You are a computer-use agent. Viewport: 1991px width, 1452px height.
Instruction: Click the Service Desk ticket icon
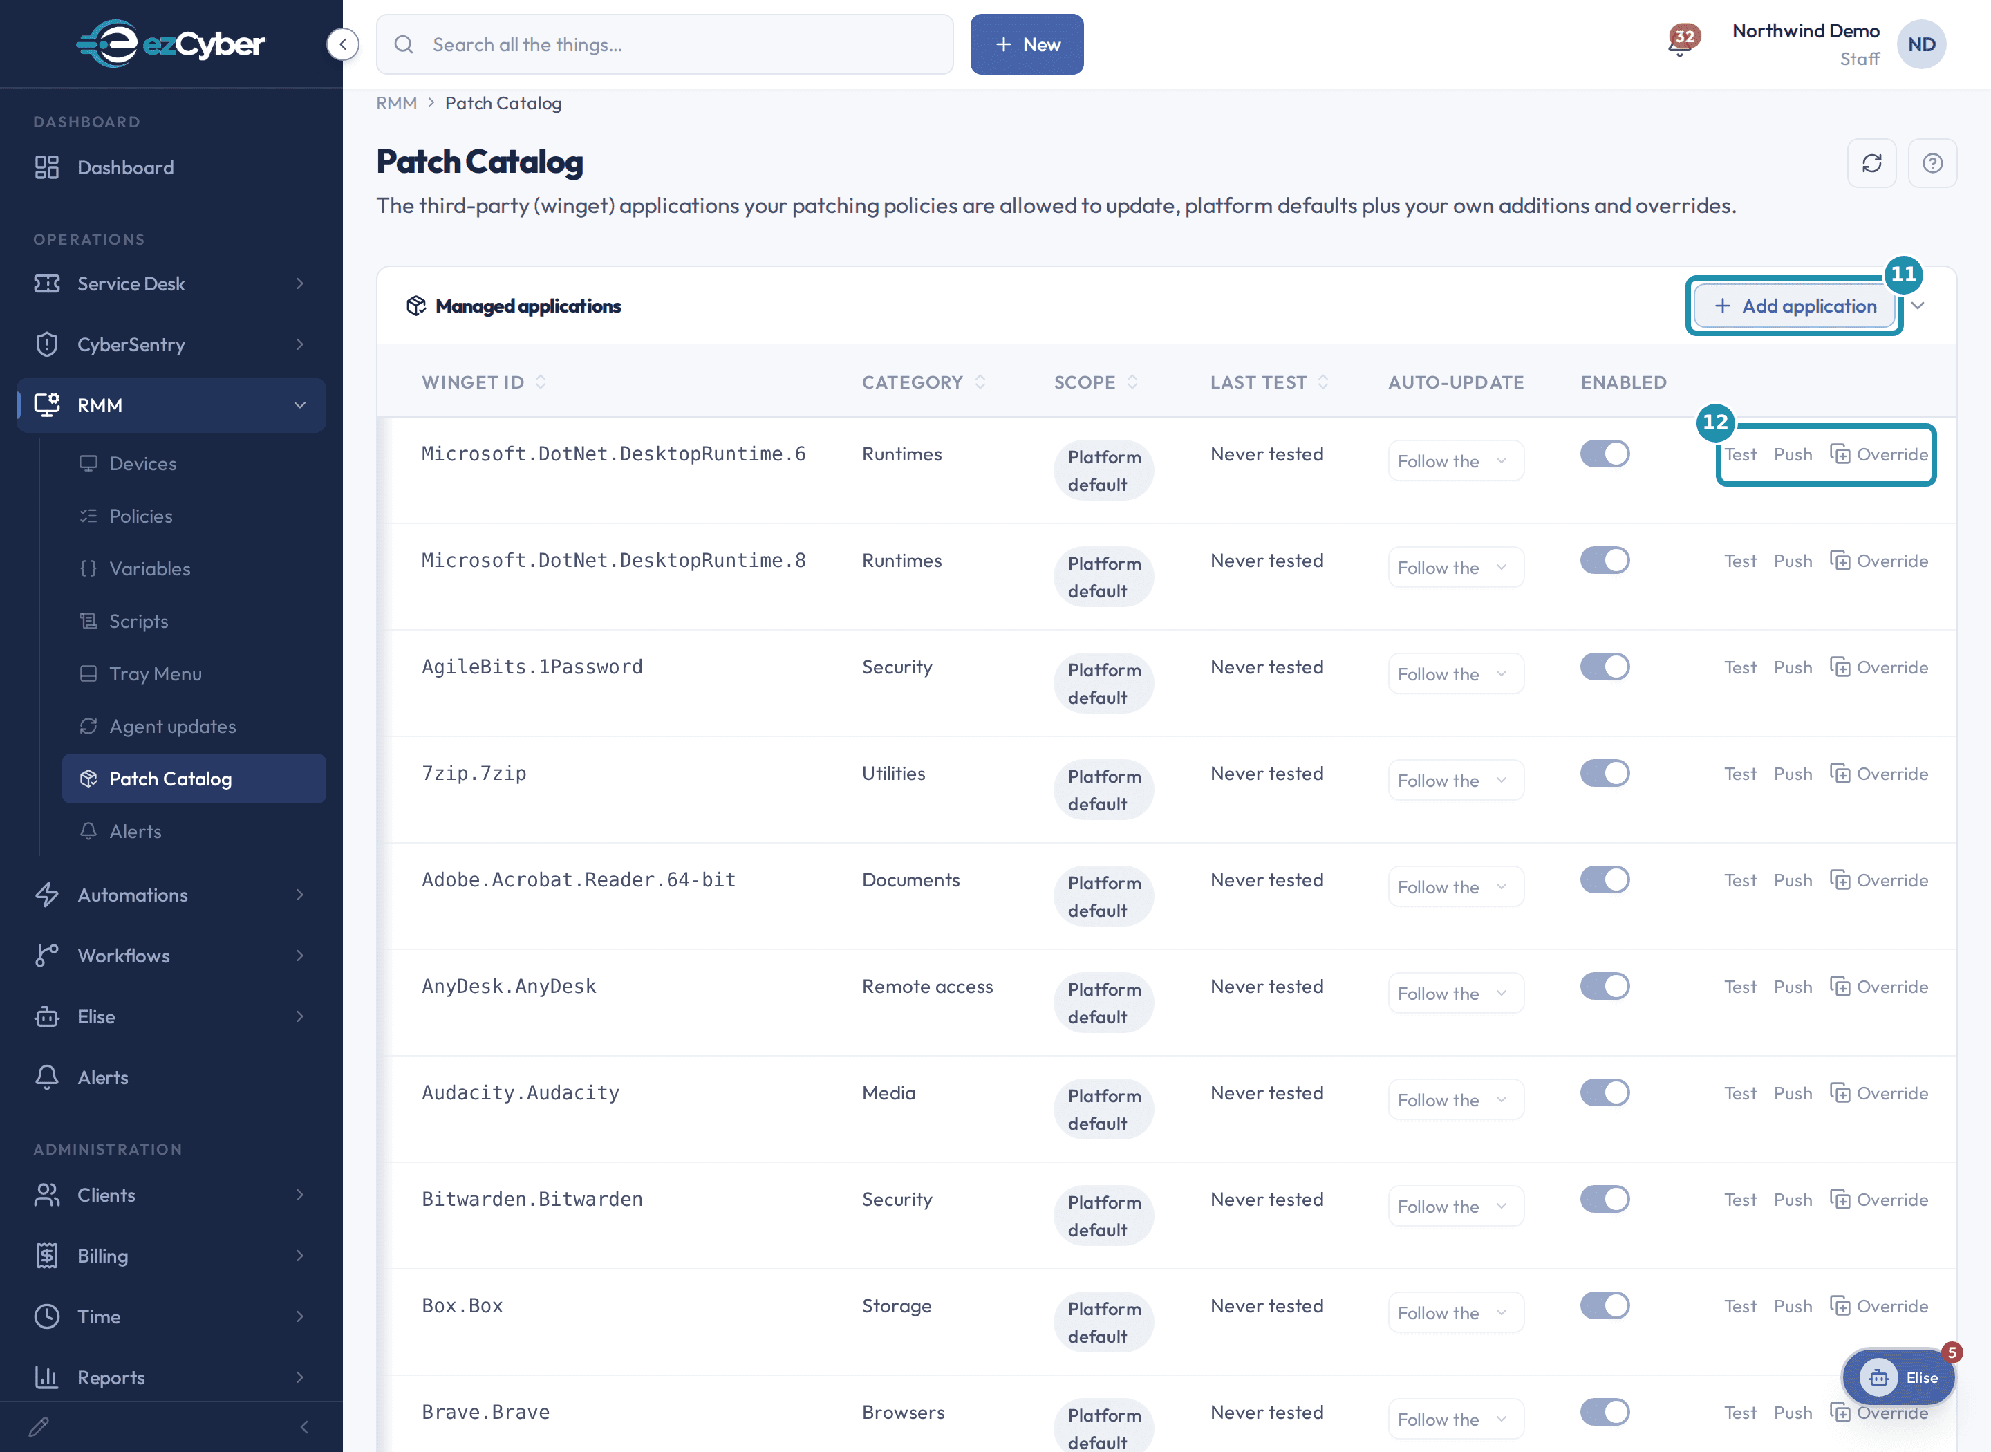46,283
